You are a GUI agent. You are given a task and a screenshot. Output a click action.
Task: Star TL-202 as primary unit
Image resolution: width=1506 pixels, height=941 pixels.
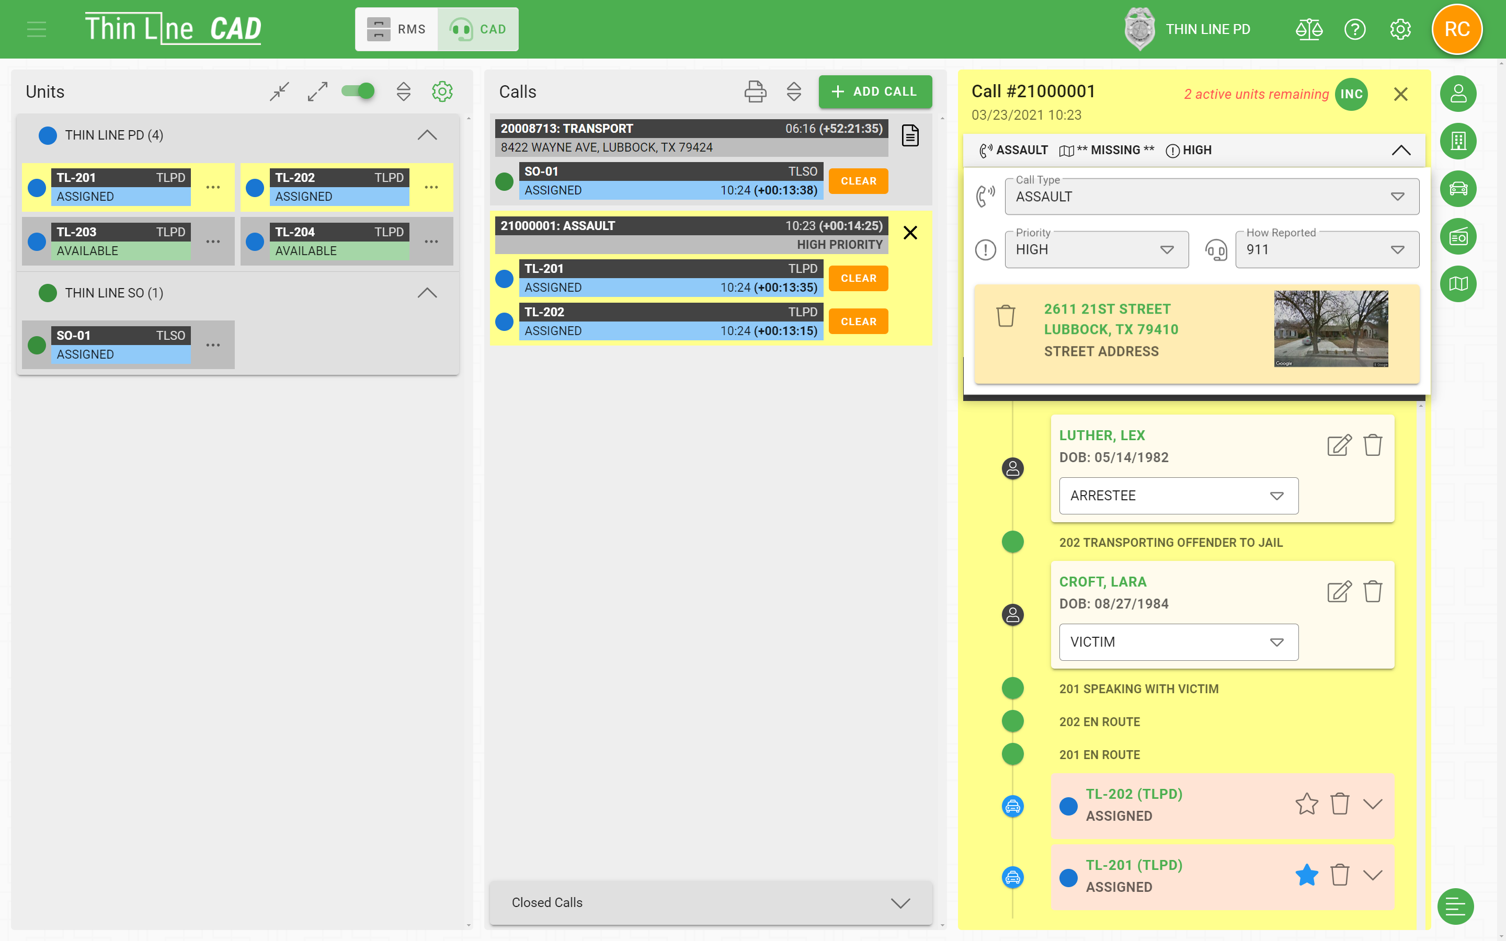coord(1306,804)
